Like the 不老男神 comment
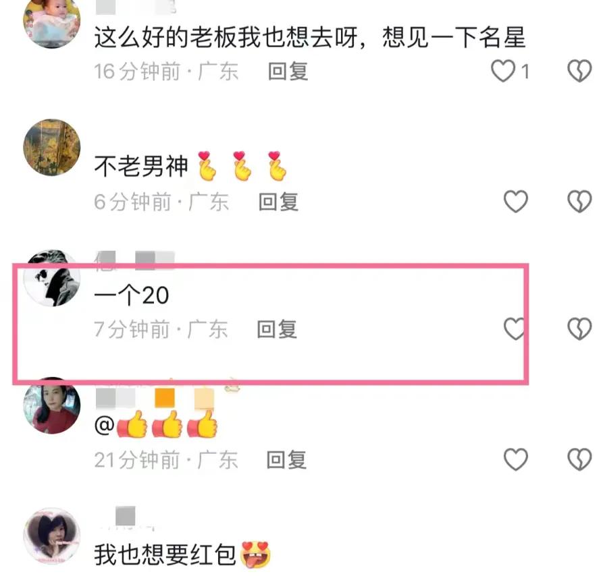The width and height of the screenshot is (605, 576). click(516, 202)
